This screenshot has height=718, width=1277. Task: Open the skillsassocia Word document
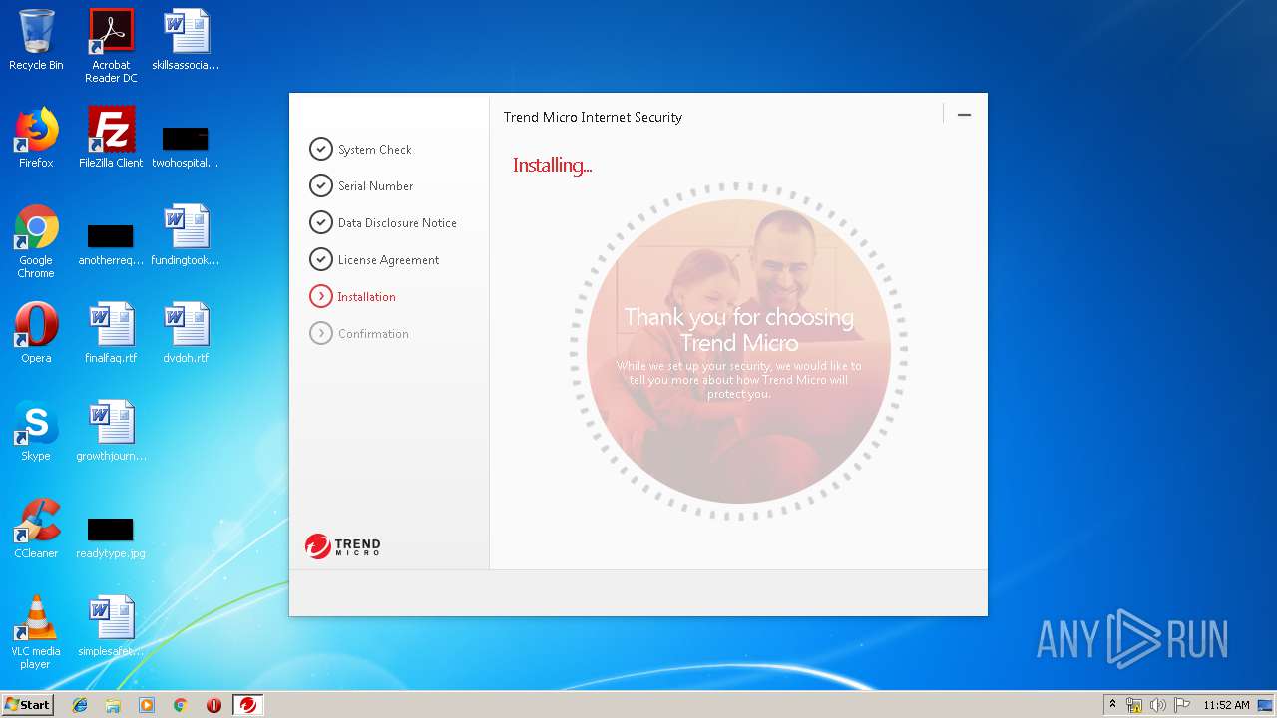click(x=186, y=40)
